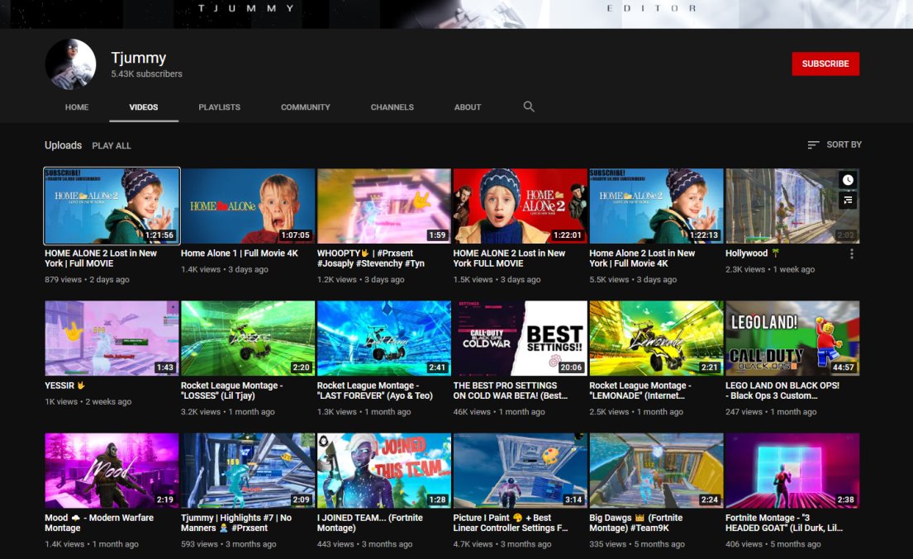Viewport: 913px width, 559px height.
Task: Open Cold War Best Settings video thumbnail
Action: pos(520,338)
